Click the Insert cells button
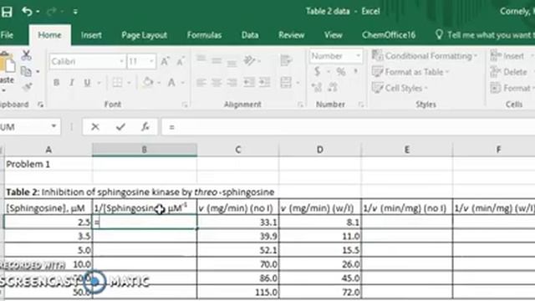 pyautogui.click(x=507, y=56)
